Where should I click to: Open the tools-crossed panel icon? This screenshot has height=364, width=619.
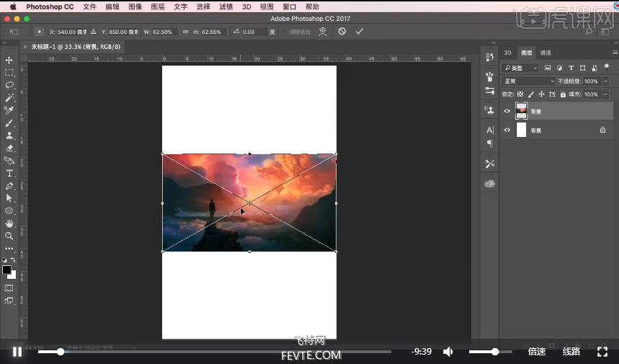490,164
